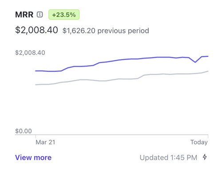The width and height of the screenshot is (222, 173).
Task: Click the Today tick mark on x-axis
Action: click(x=208, y=136)
